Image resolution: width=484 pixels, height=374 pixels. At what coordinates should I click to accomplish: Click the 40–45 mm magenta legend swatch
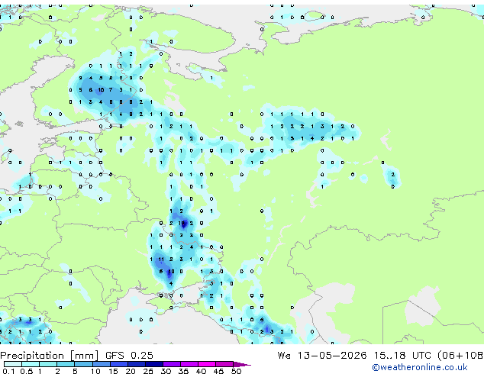(x=207, y=364)
